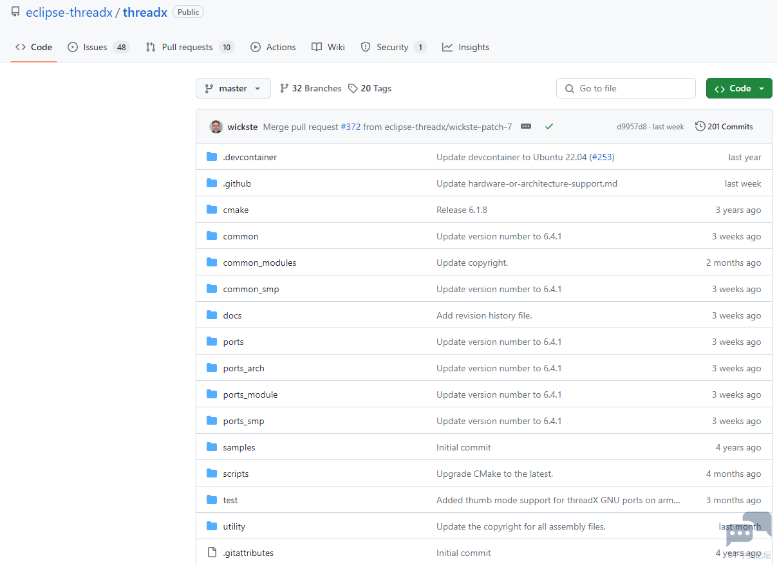Click the Pull requests count badge 10
The height and width of the screenshot is (565, 777).
point(226,47)
